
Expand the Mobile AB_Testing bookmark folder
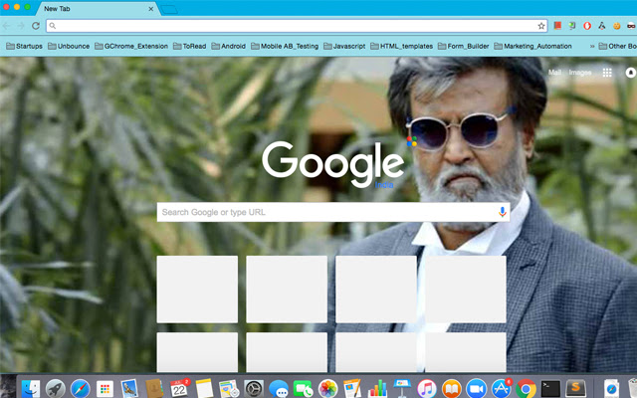(x=285, y=47)
